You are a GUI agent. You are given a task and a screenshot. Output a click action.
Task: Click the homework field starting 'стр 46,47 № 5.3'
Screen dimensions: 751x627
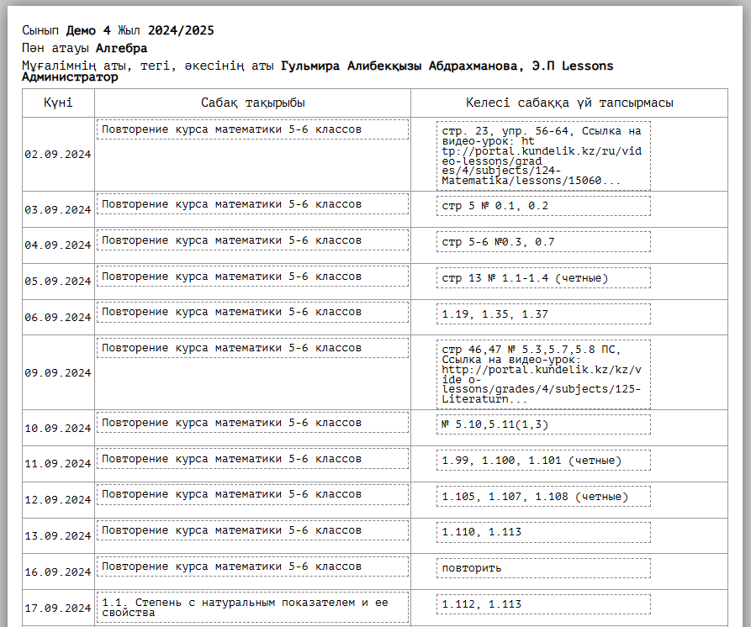point(543,374)
